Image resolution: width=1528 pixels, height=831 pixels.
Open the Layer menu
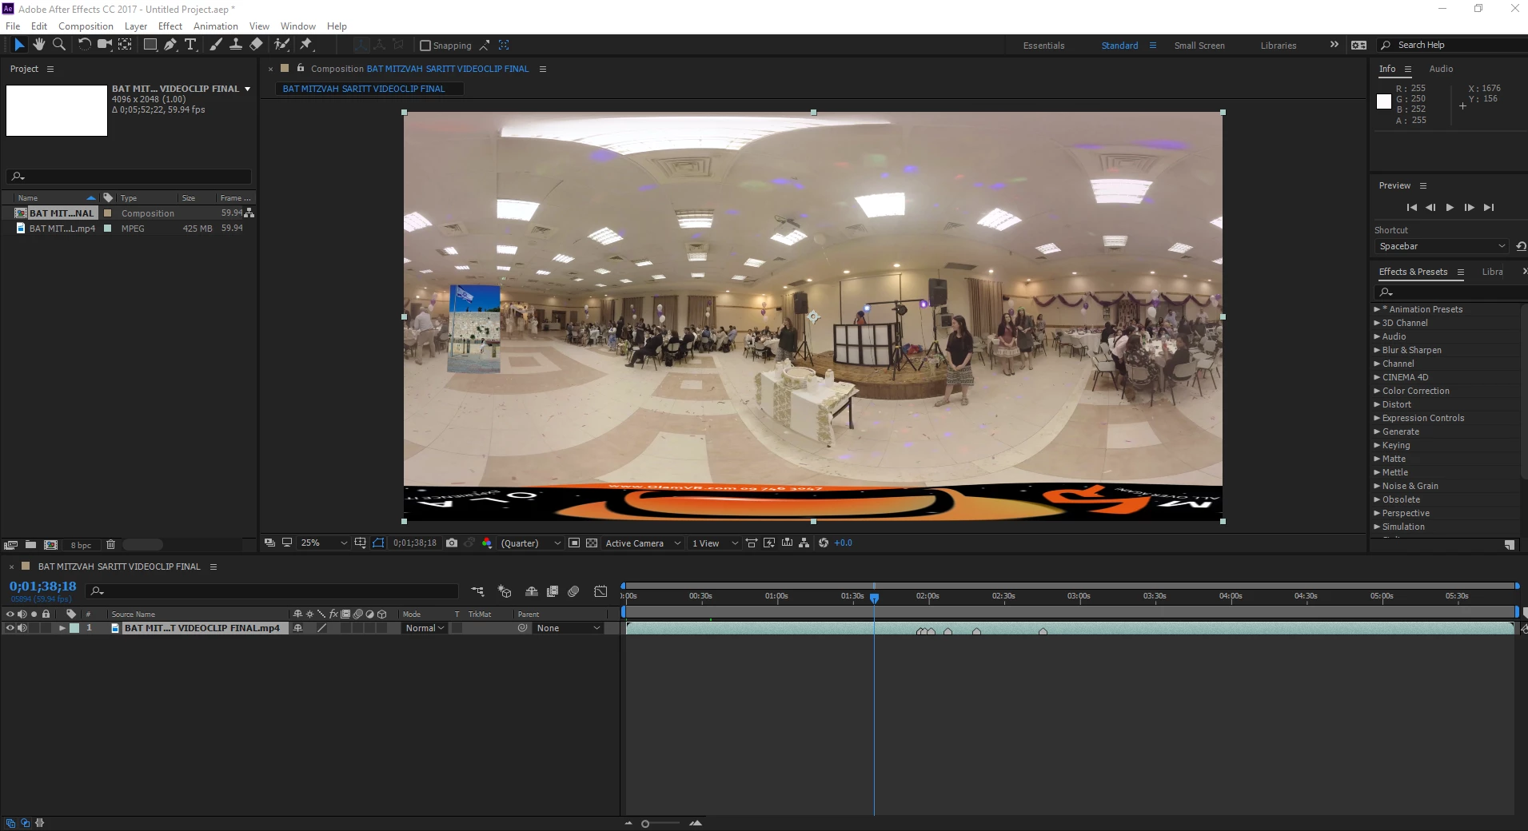pyautogui.click(x=136, y=26)
